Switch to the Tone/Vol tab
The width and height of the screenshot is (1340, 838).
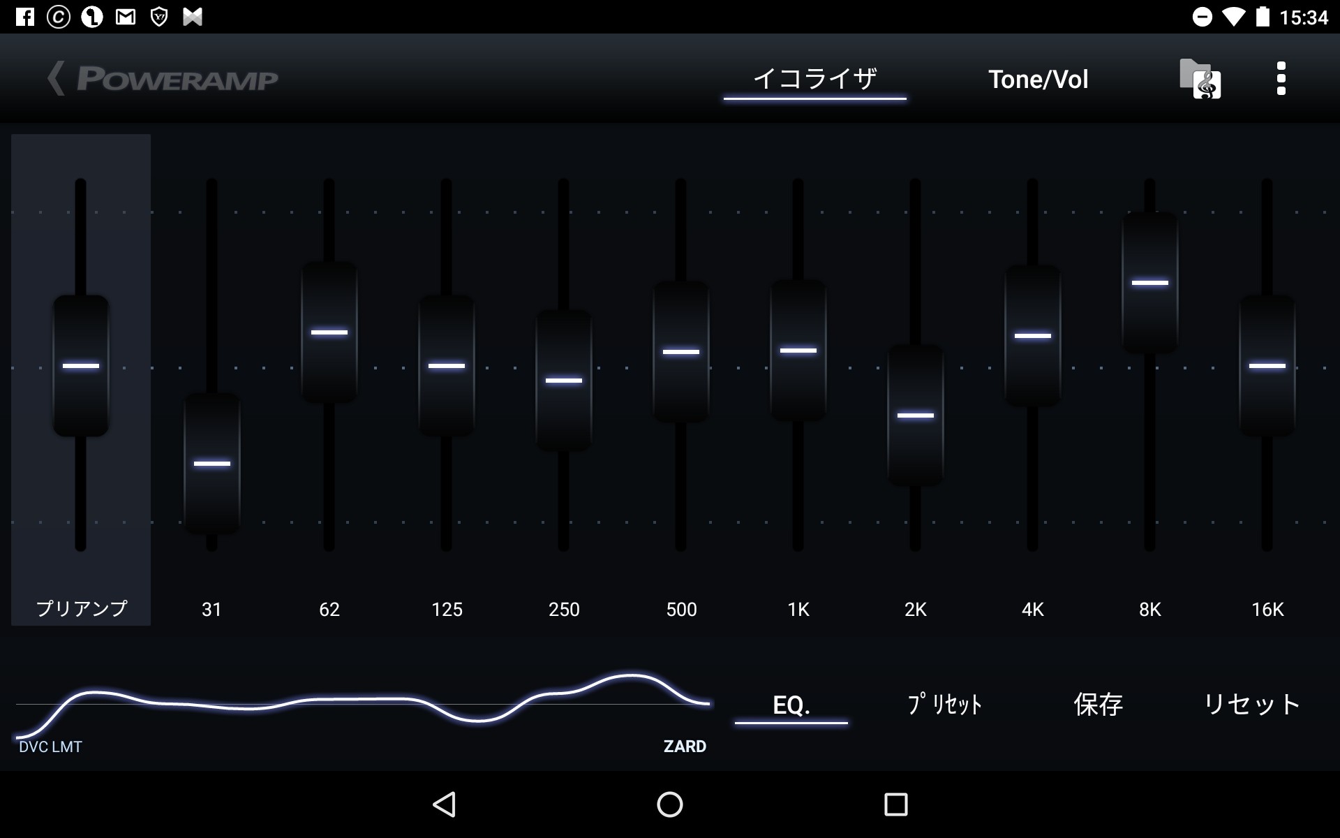point(1038,79)
